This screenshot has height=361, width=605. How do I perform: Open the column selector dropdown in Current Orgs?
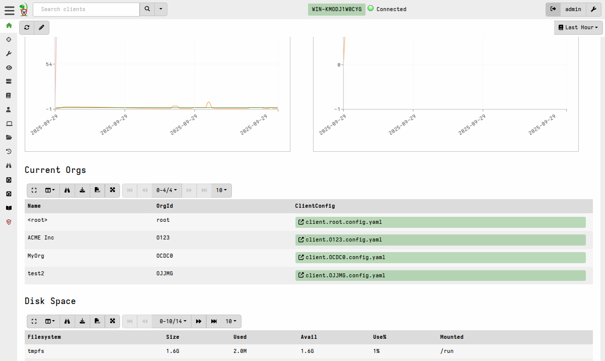(49, 190)
